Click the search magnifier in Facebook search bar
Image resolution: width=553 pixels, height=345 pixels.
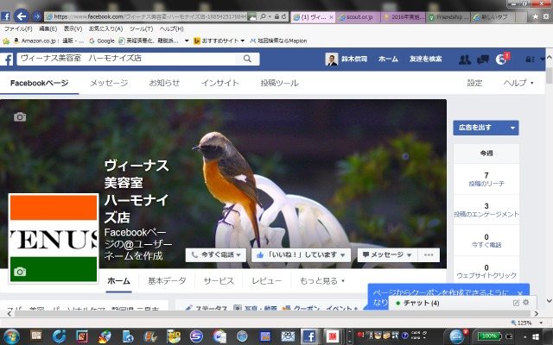coord(247,59)
